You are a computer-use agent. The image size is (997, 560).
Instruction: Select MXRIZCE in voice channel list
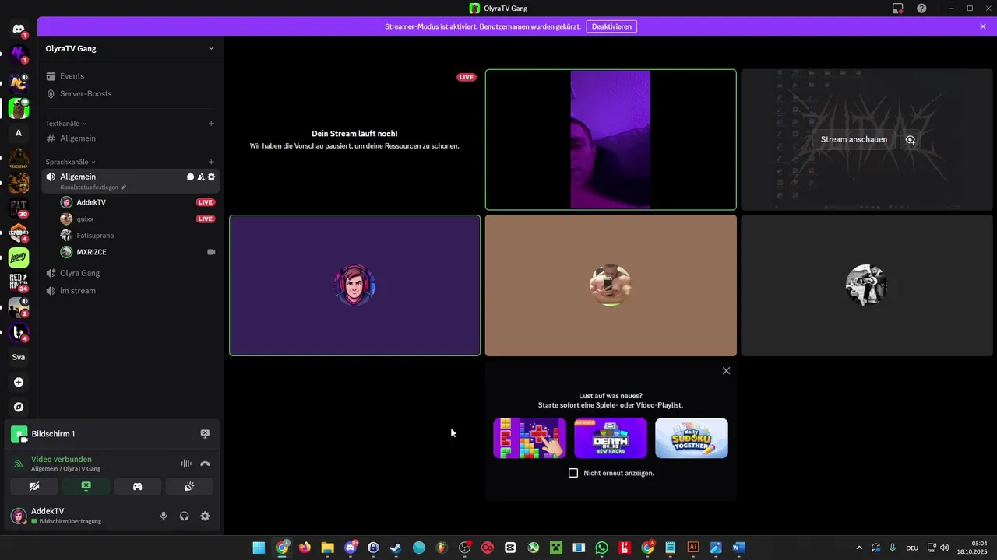138,252
